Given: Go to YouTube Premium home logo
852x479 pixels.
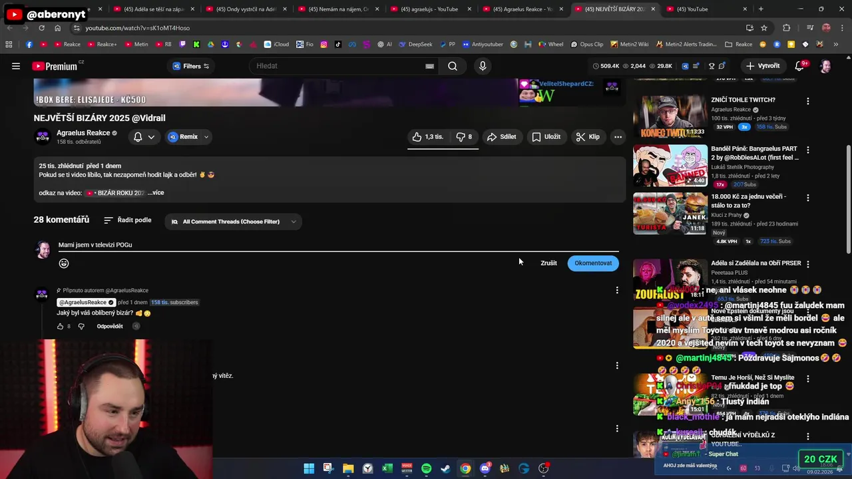Looking at the screenshot, I should point(56,66).
